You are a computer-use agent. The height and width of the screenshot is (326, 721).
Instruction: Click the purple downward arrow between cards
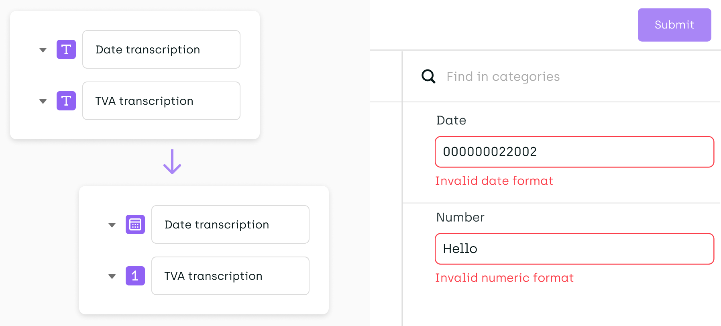click(x=172, y=162)
